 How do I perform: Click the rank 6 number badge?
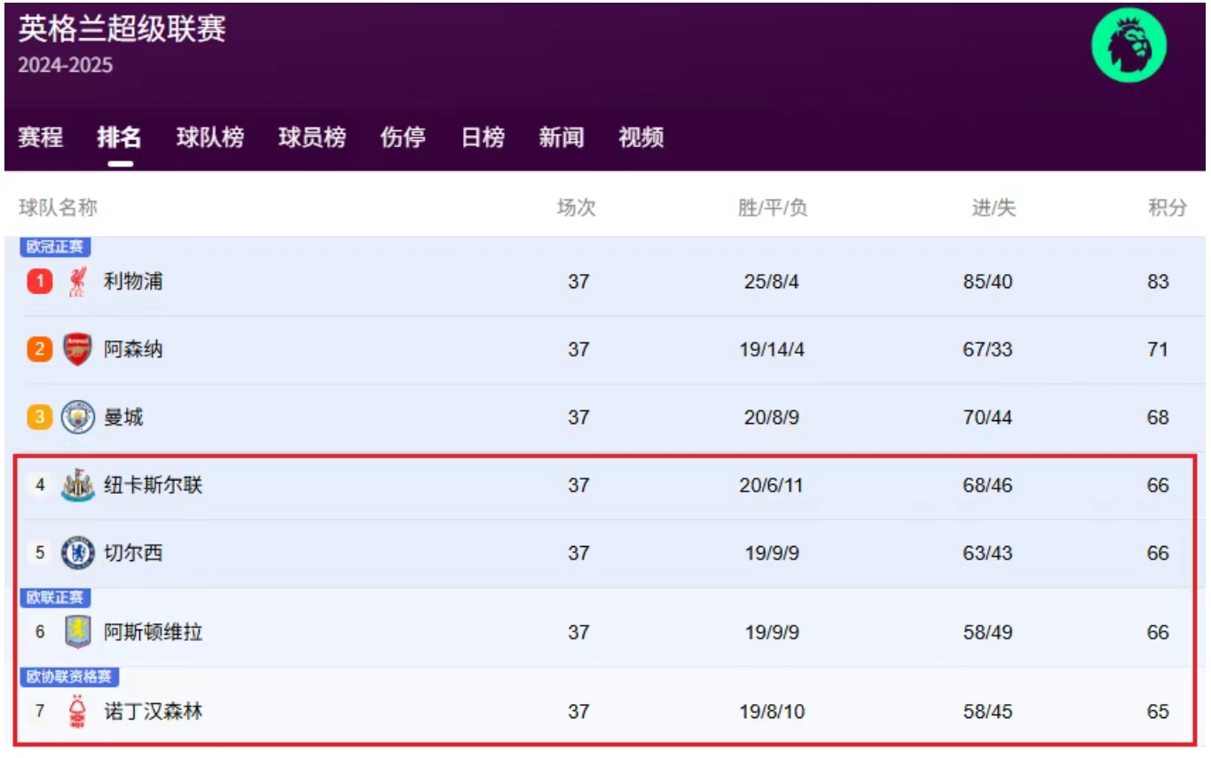click(39, 632)
